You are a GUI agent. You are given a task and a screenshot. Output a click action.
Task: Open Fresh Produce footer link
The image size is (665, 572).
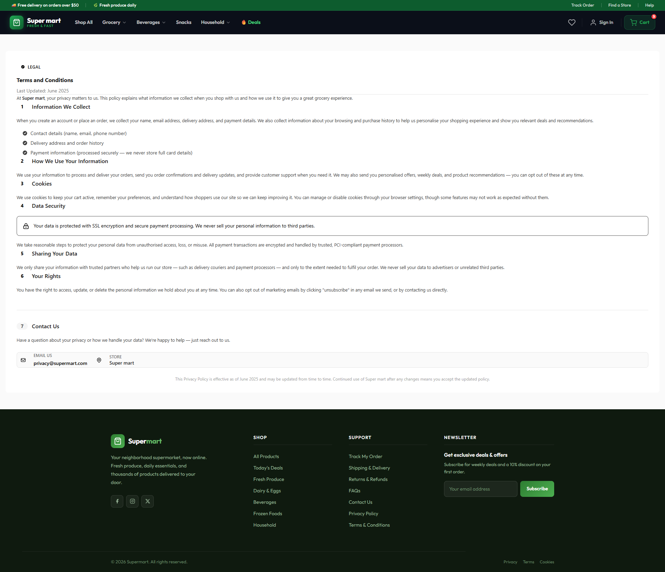point(269,479)
